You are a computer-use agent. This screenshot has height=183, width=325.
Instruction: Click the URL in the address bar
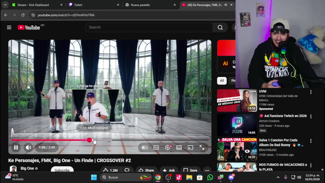pyautogui.click(x=66, y=15)
